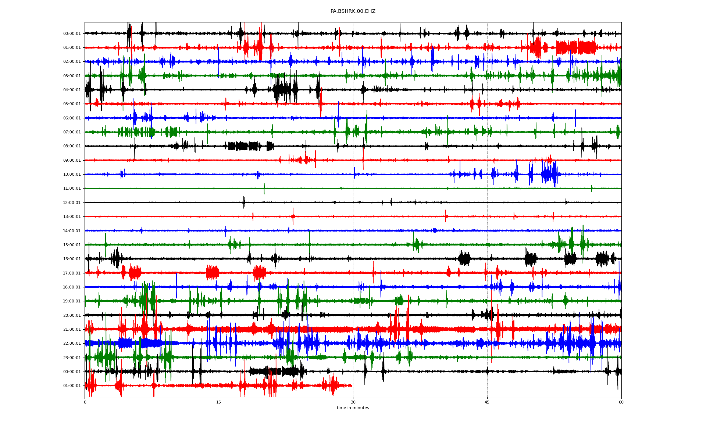Image resolution: width=706 pixels, height=441 pixels.
Task: Click the 30 minute x-axis tick label
Action: point(353,402)
